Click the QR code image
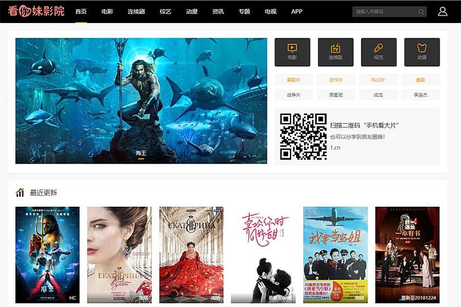The width and height of the screenshot is (461, 307). point(303,137)
